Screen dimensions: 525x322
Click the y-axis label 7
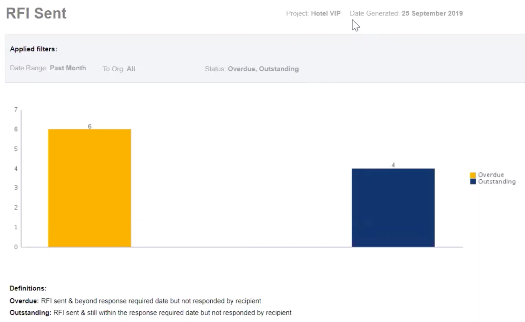[x=16, y=109]
